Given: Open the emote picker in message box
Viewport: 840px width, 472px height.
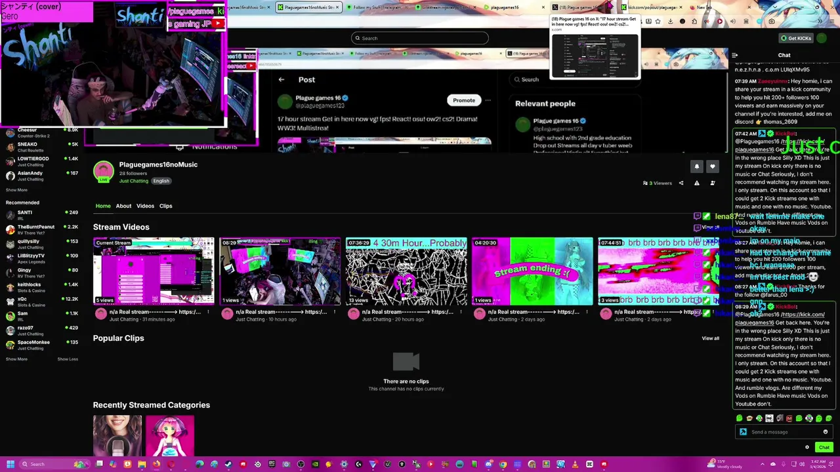Looking at the screenshot, I should (x=826, y=432).
